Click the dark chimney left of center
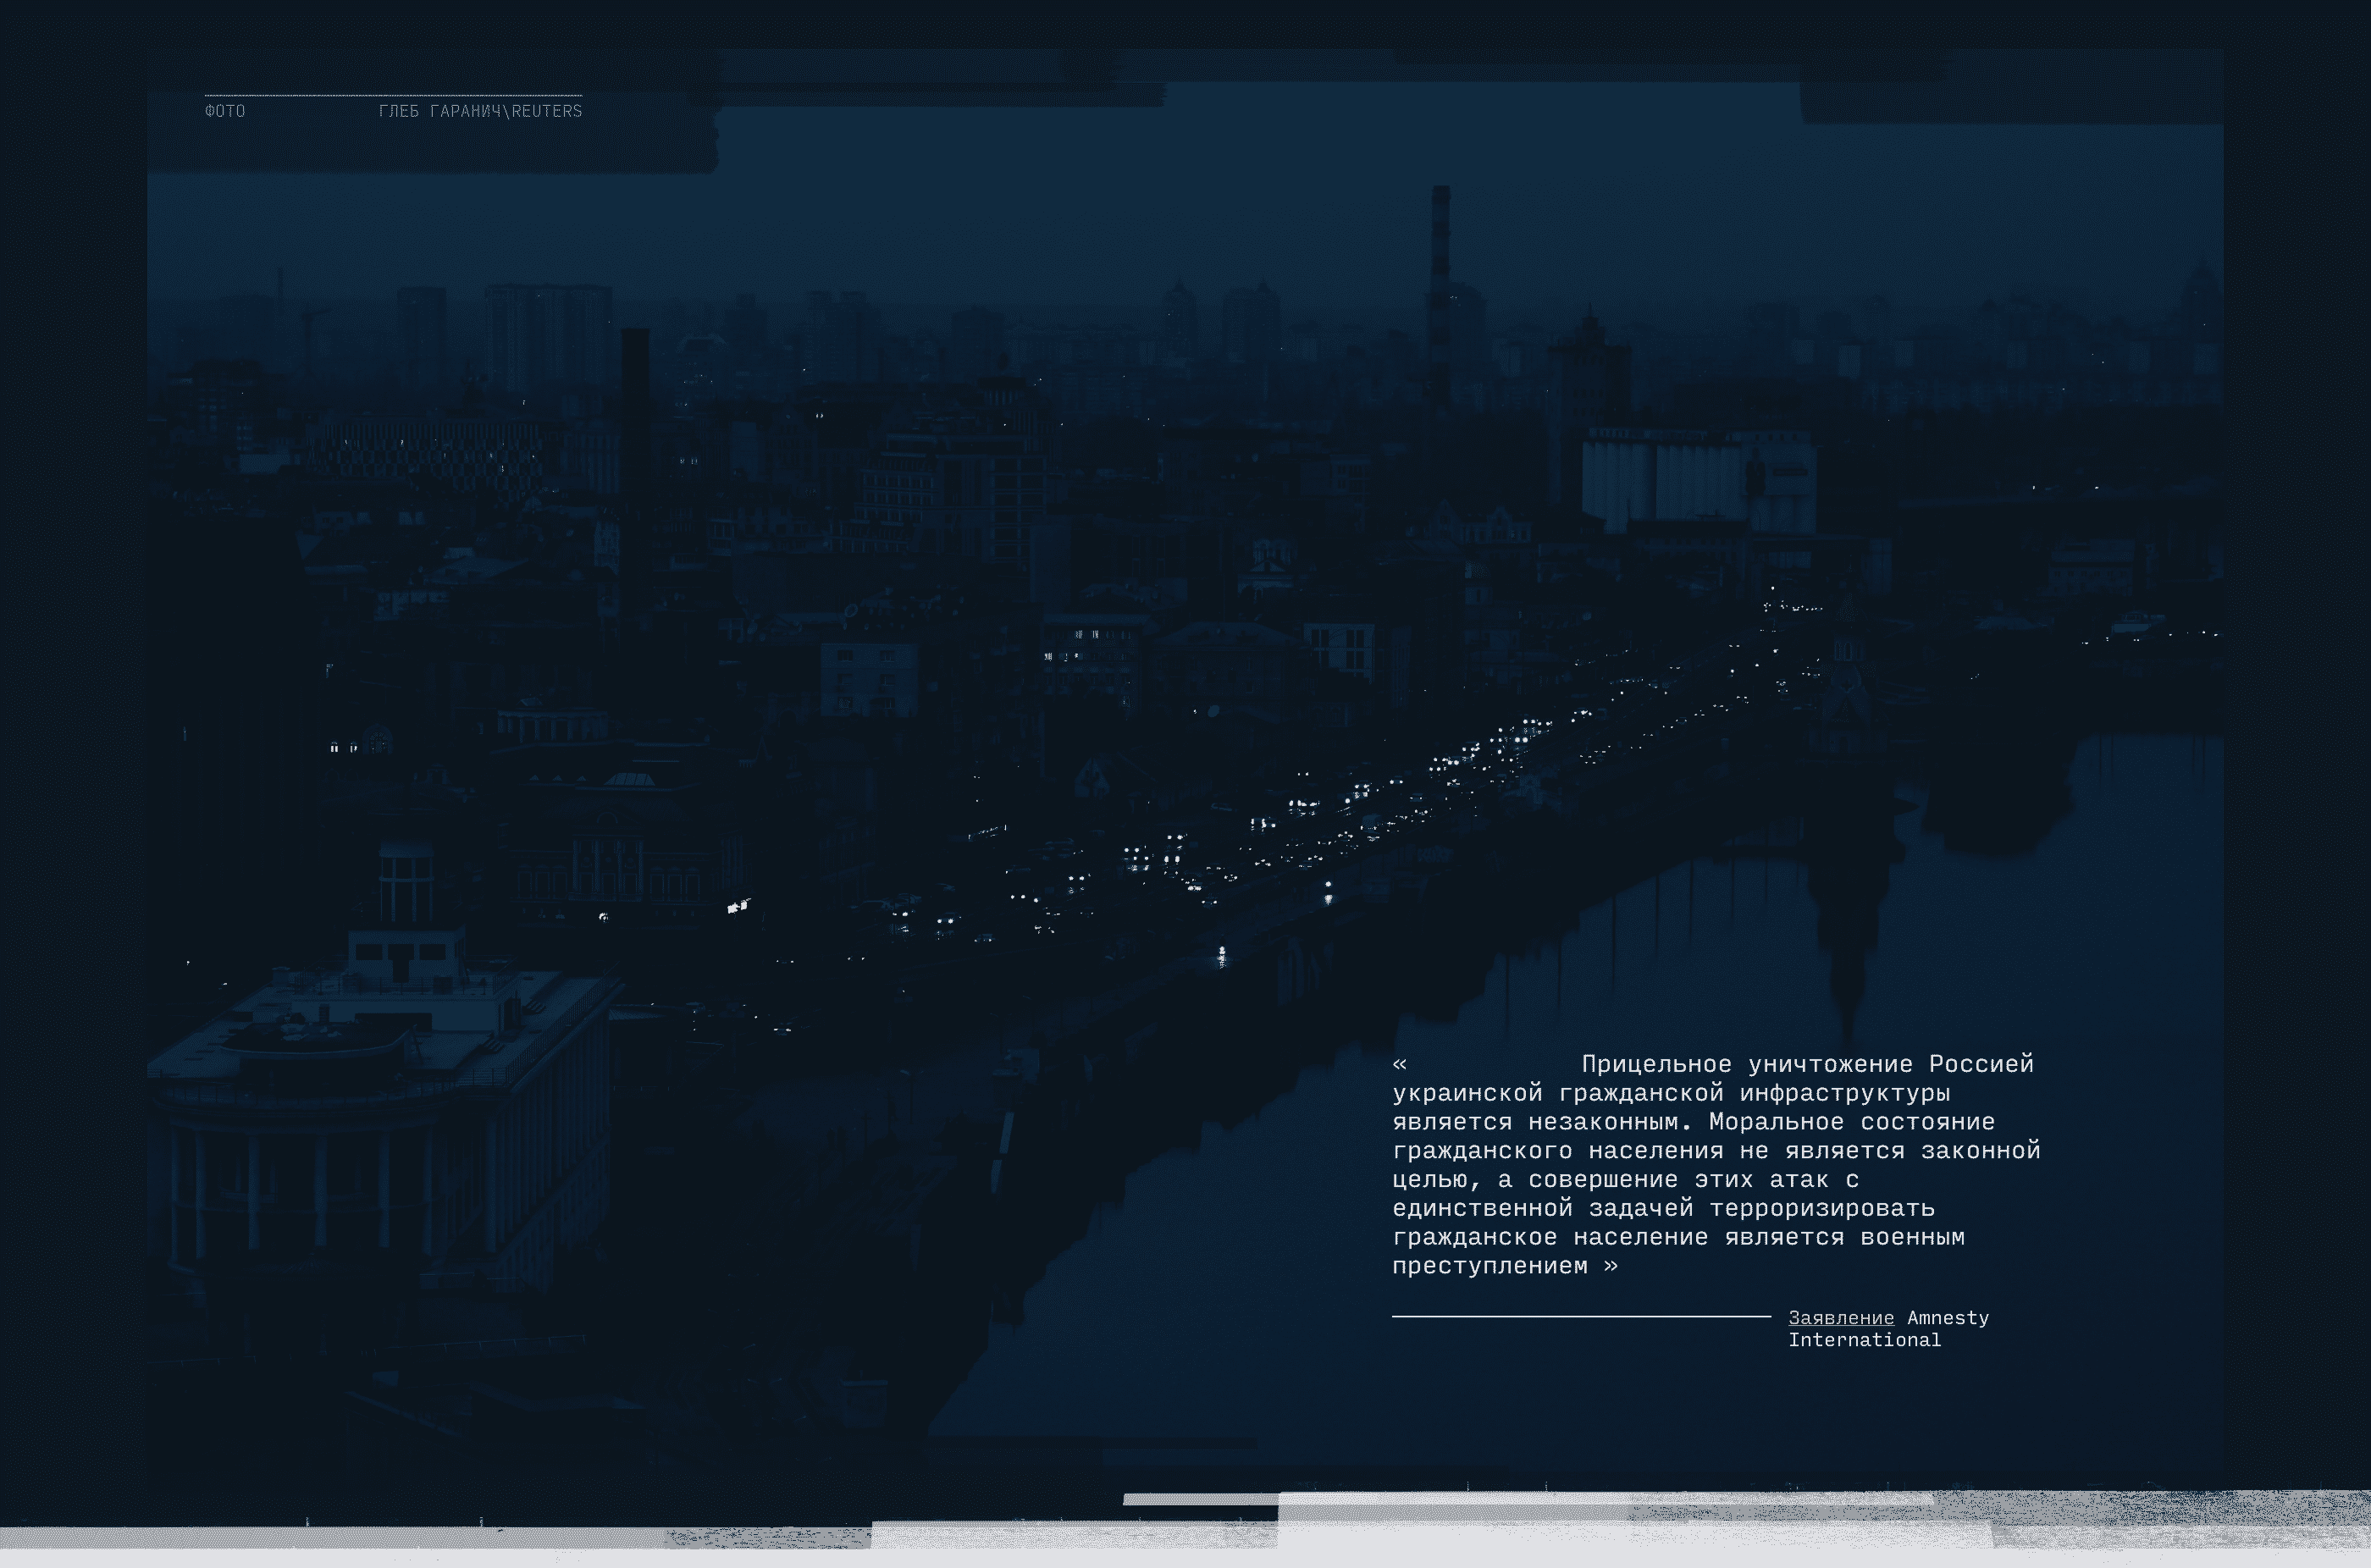 [635, 400]
